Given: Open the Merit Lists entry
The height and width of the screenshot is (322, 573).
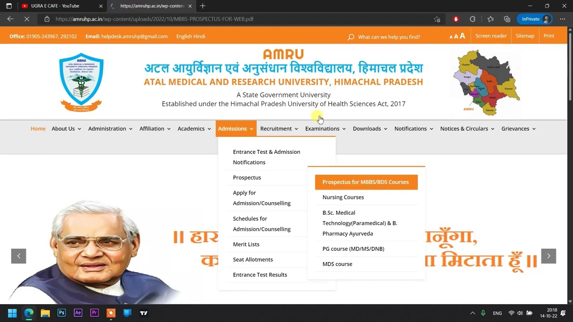Looking at the screenshot, I should [x=246, y=244].
